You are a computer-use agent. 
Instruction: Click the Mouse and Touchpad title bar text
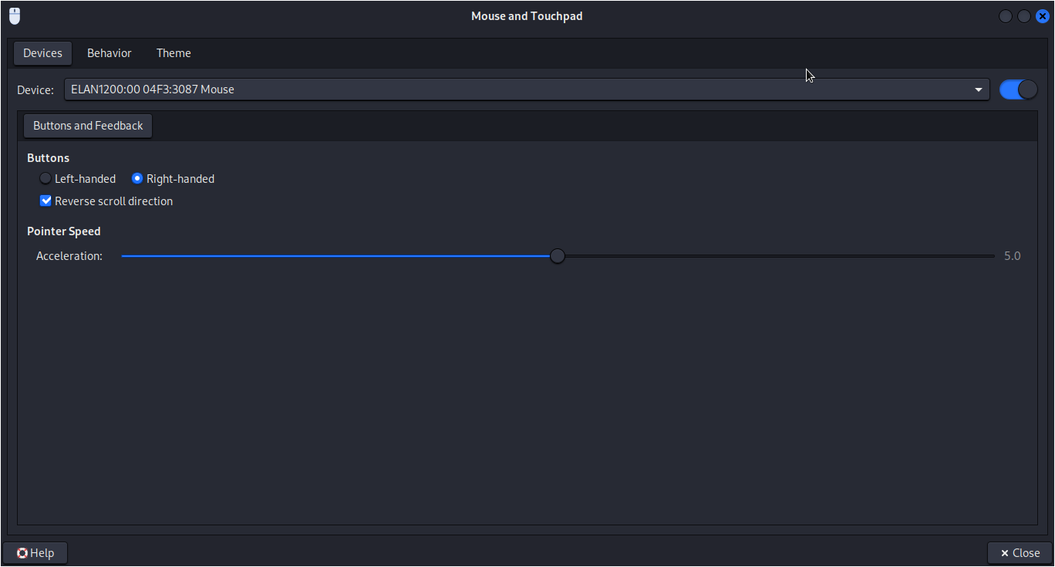point(527,16)
